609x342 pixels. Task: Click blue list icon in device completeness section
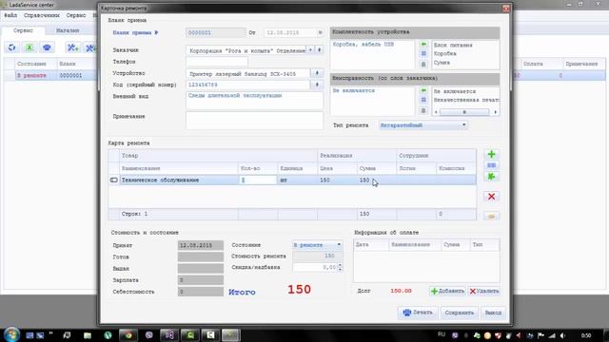point(423,53)
